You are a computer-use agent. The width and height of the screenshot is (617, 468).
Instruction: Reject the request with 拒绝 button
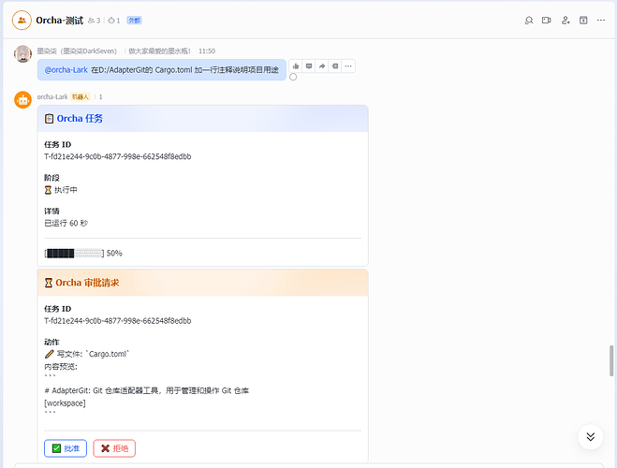pos(114,448)
